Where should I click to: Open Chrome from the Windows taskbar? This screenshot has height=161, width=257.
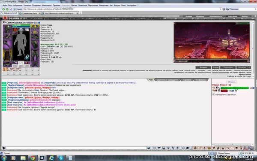click(33, 158)
